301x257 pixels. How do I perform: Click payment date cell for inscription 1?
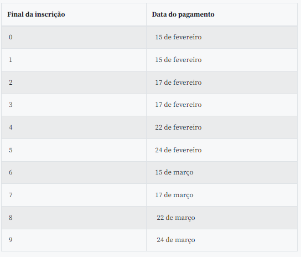click(222, 60)
